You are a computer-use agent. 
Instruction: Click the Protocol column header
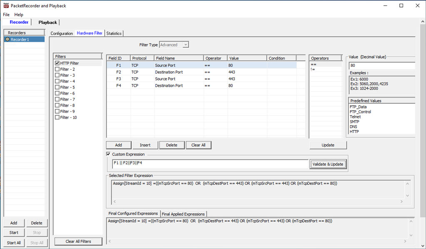[x=142, y=58]
